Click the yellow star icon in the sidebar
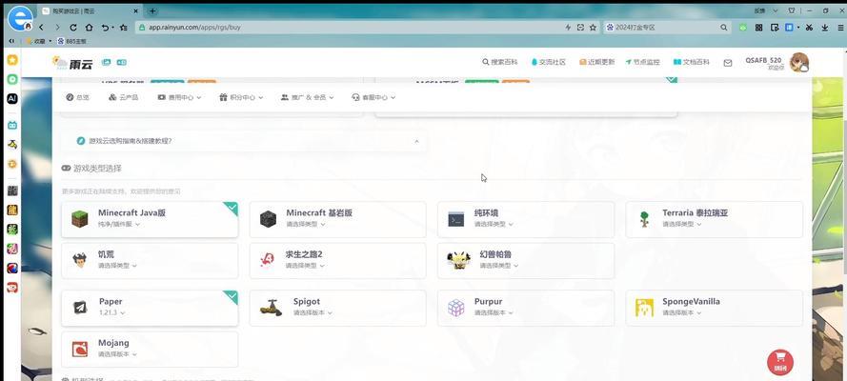The image size is (847, 381). pyautogui.click(x=11, y=60)
